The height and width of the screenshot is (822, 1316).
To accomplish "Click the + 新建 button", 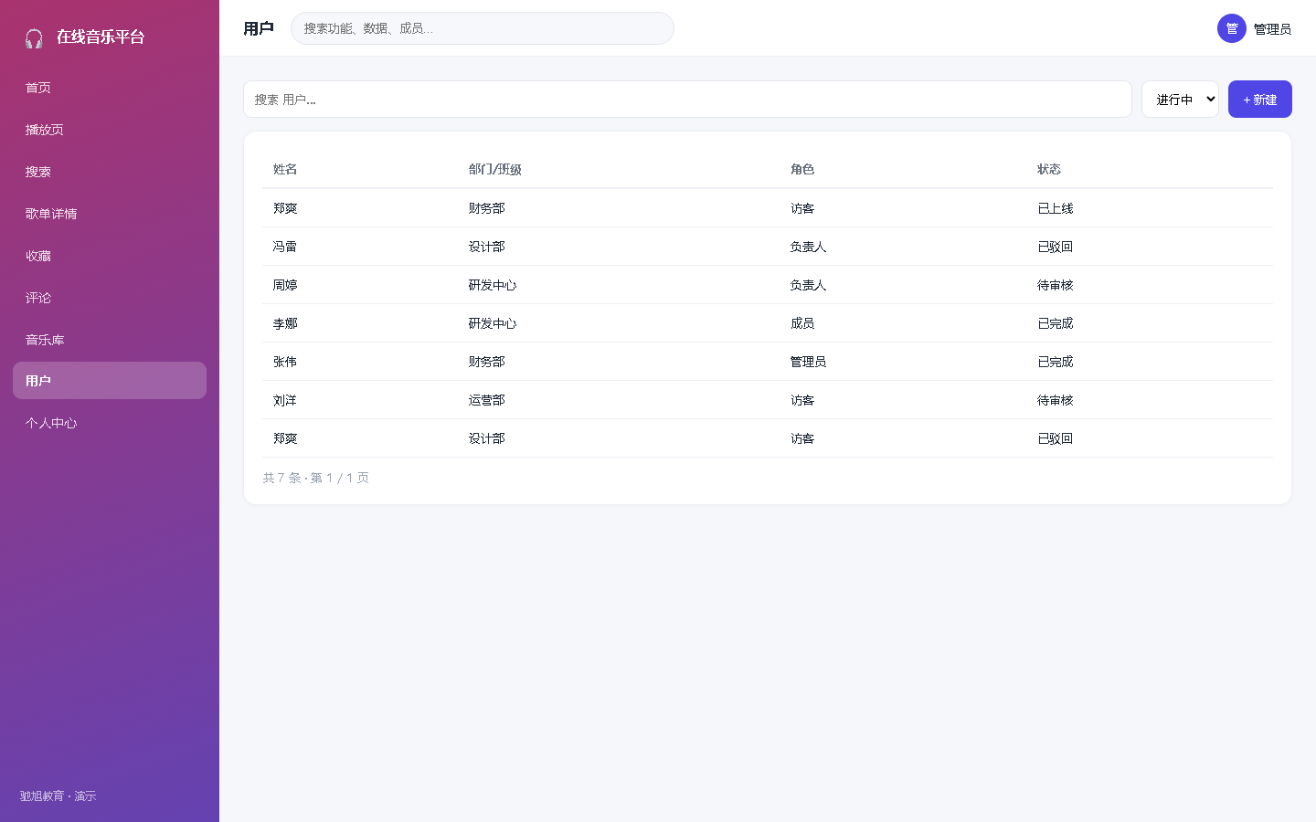I will [1259, 100].
